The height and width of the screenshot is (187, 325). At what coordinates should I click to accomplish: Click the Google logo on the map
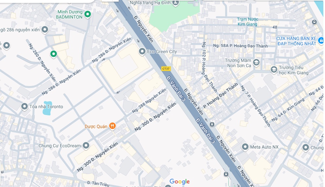pyautogui.click(x=180, y=181)
